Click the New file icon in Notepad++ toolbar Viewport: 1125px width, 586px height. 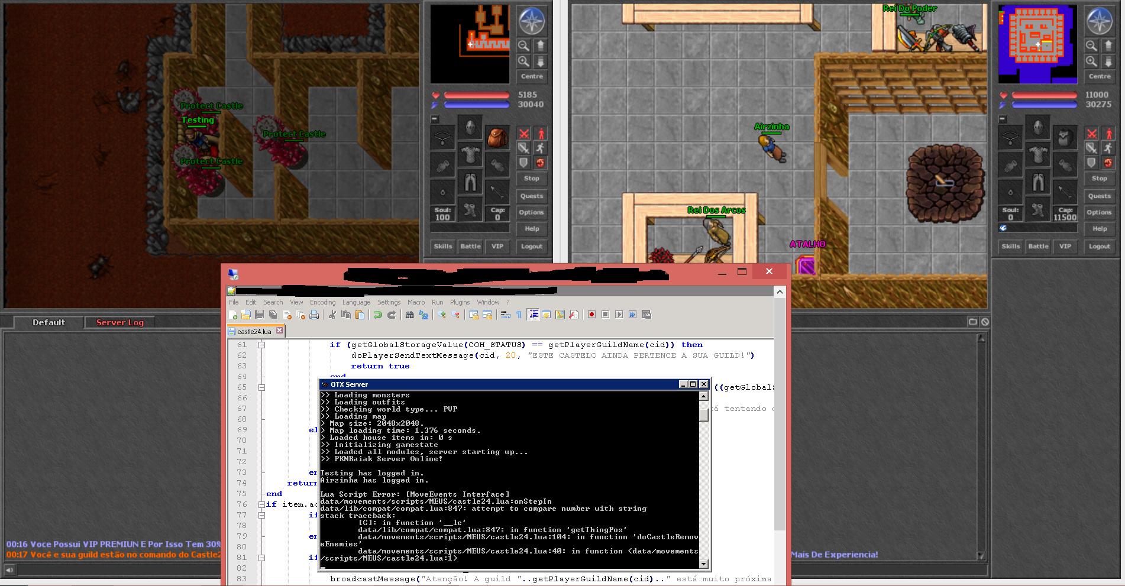[x=232, y=315]
